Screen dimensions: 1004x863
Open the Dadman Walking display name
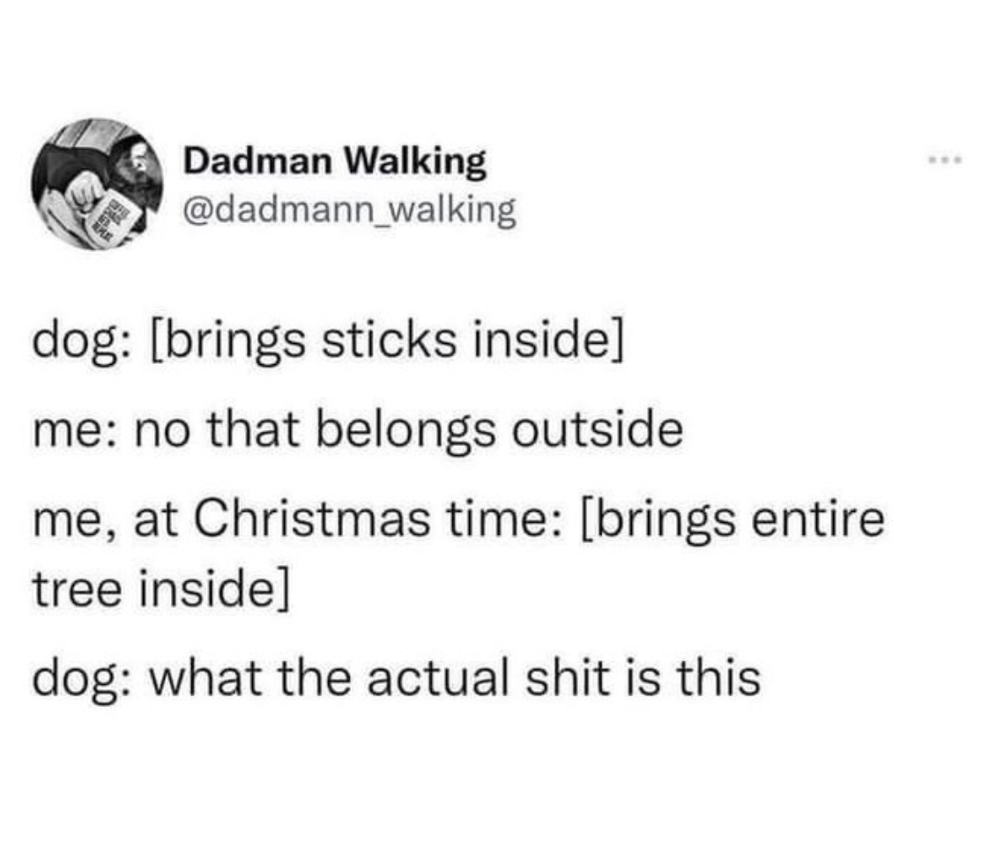pyautogui.click(x=334, y=160)
